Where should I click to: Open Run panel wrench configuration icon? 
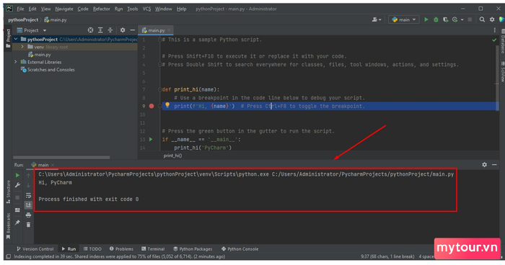coord(18,185)
